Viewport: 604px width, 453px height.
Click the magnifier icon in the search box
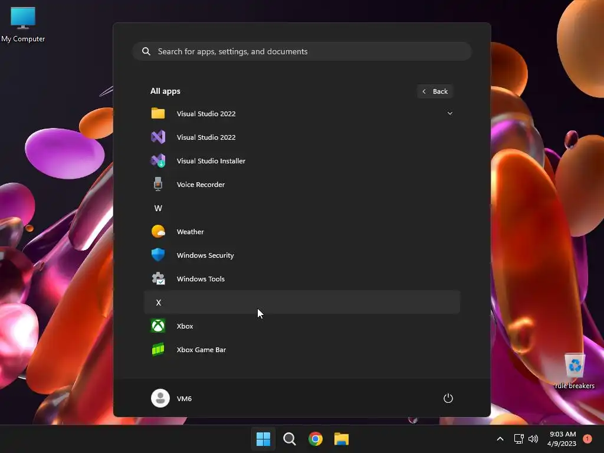point(146,51)
